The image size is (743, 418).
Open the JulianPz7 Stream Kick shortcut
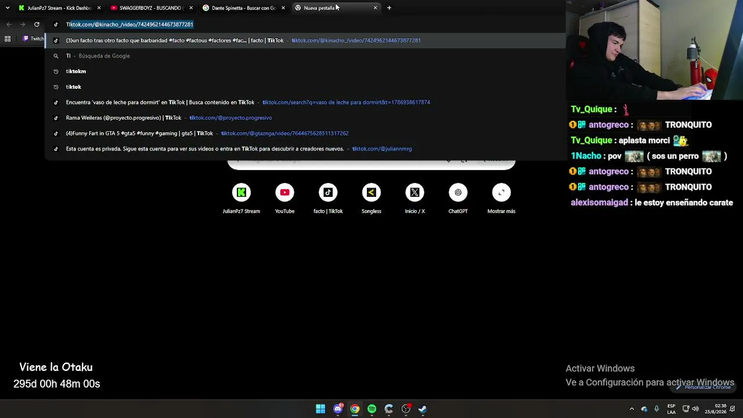click(x=241, y=199)
